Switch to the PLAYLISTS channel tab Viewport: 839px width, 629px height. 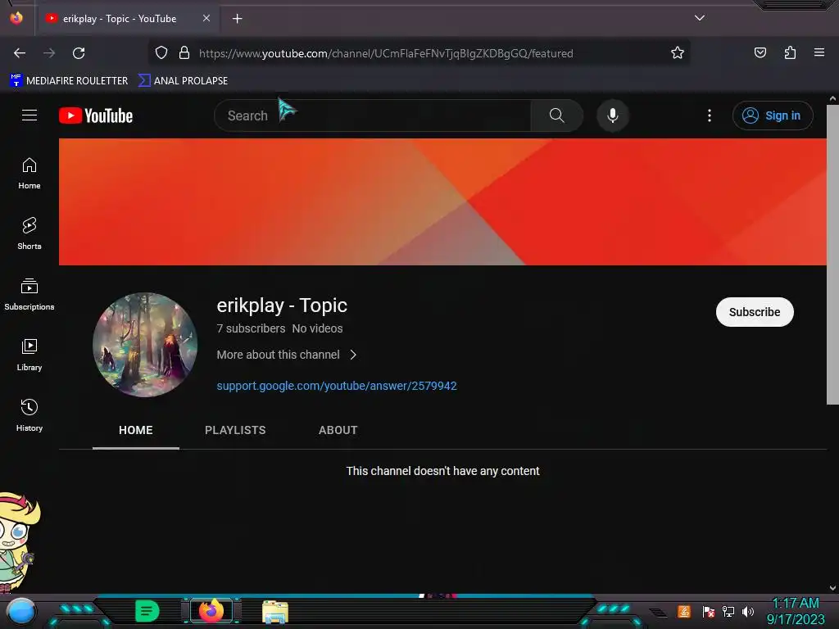pyautogui.click(x=235, y=430)
